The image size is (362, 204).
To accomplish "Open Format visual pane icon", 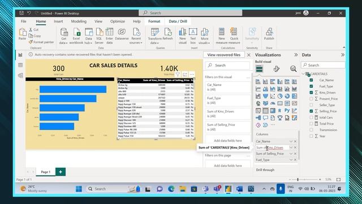I will [x=277, y=69].
